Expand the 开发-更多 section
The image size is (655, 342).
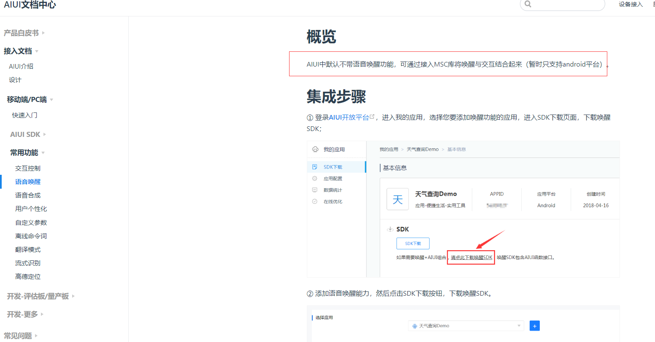25,314
